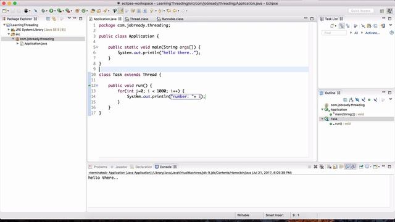Open the Declaration tab

[143, 167]
